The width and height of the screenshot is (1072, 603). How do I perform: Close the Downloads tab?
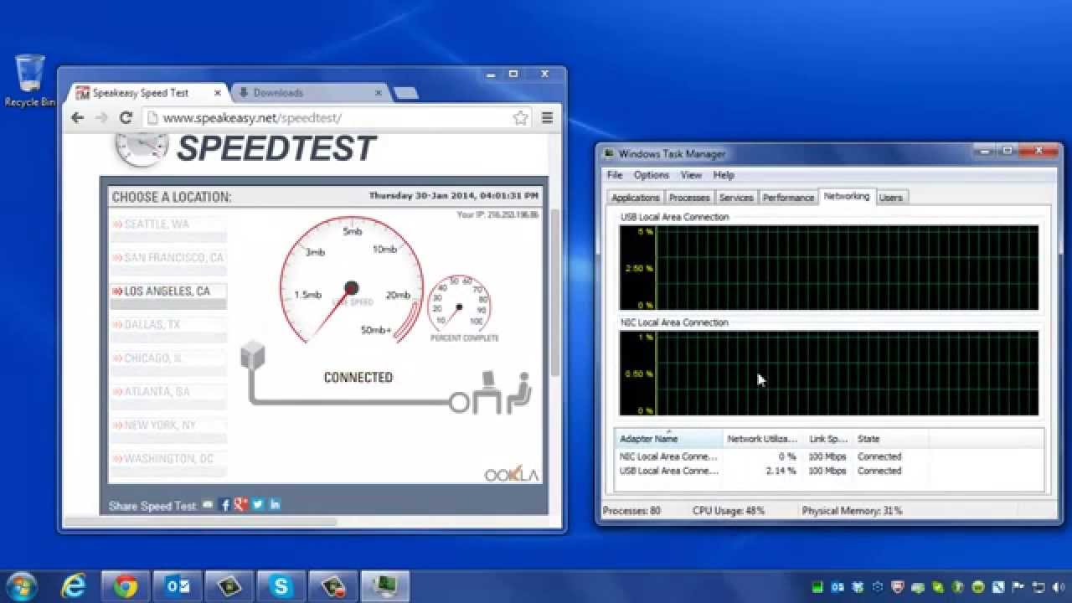click(379, 93)
